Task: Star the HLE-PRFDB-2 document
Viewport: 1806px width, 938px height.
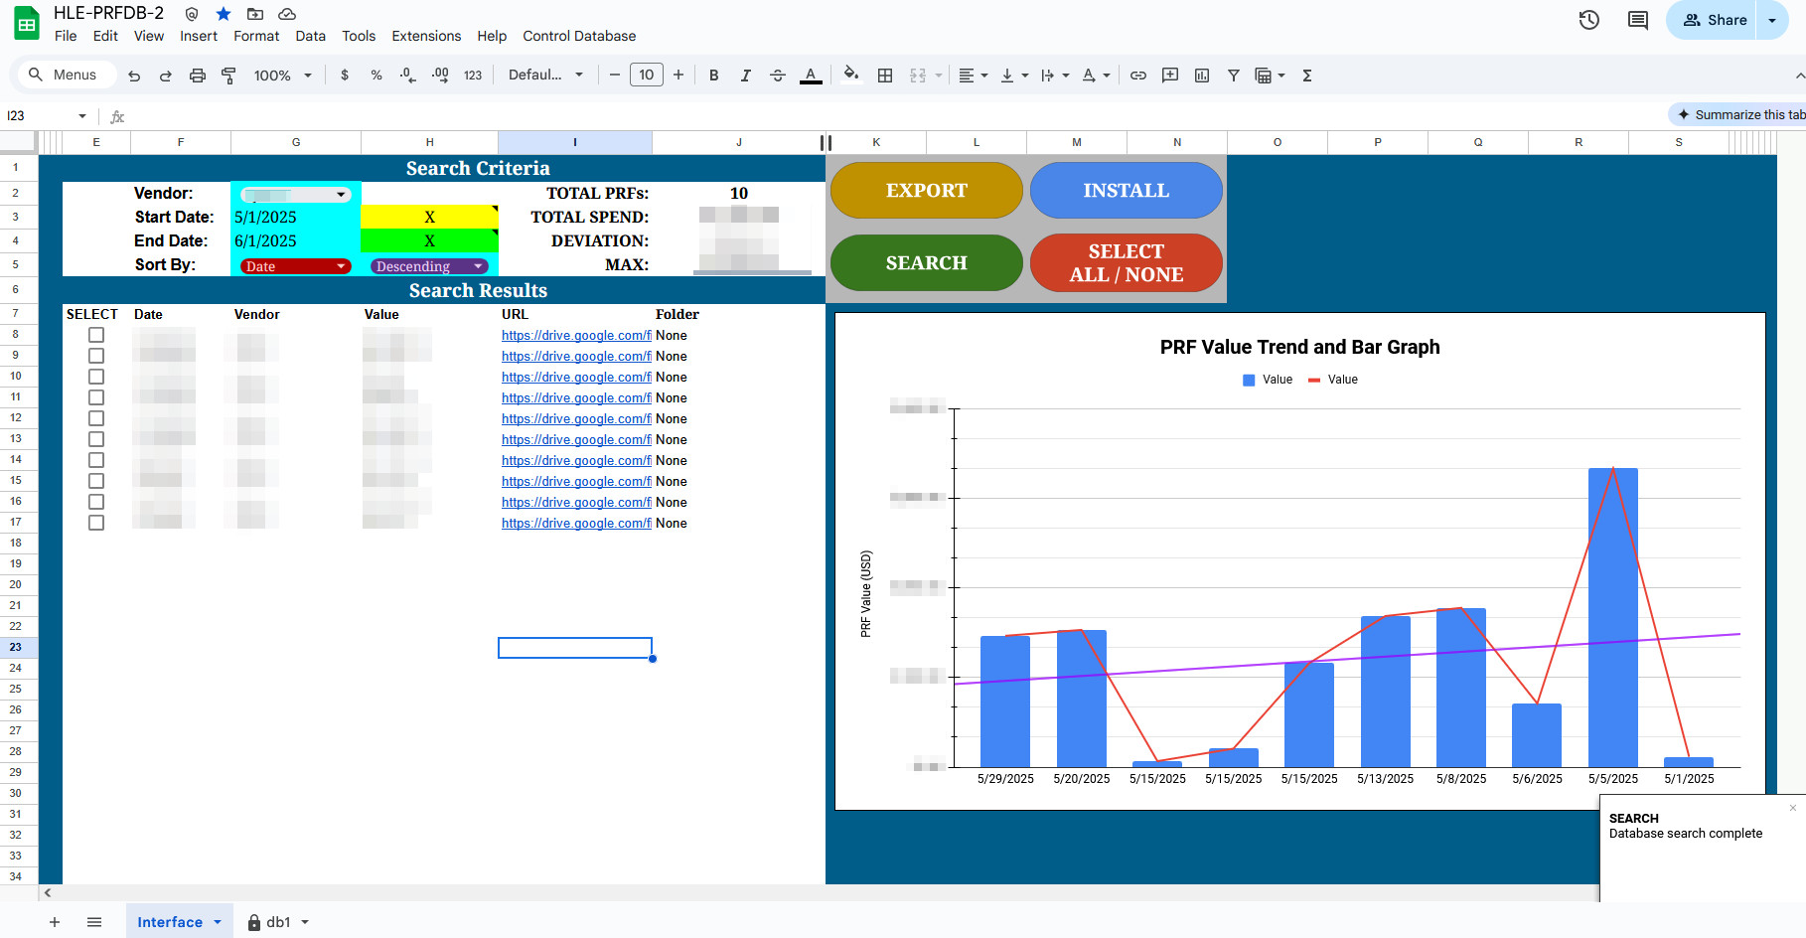Action: (x=224, y=14)
